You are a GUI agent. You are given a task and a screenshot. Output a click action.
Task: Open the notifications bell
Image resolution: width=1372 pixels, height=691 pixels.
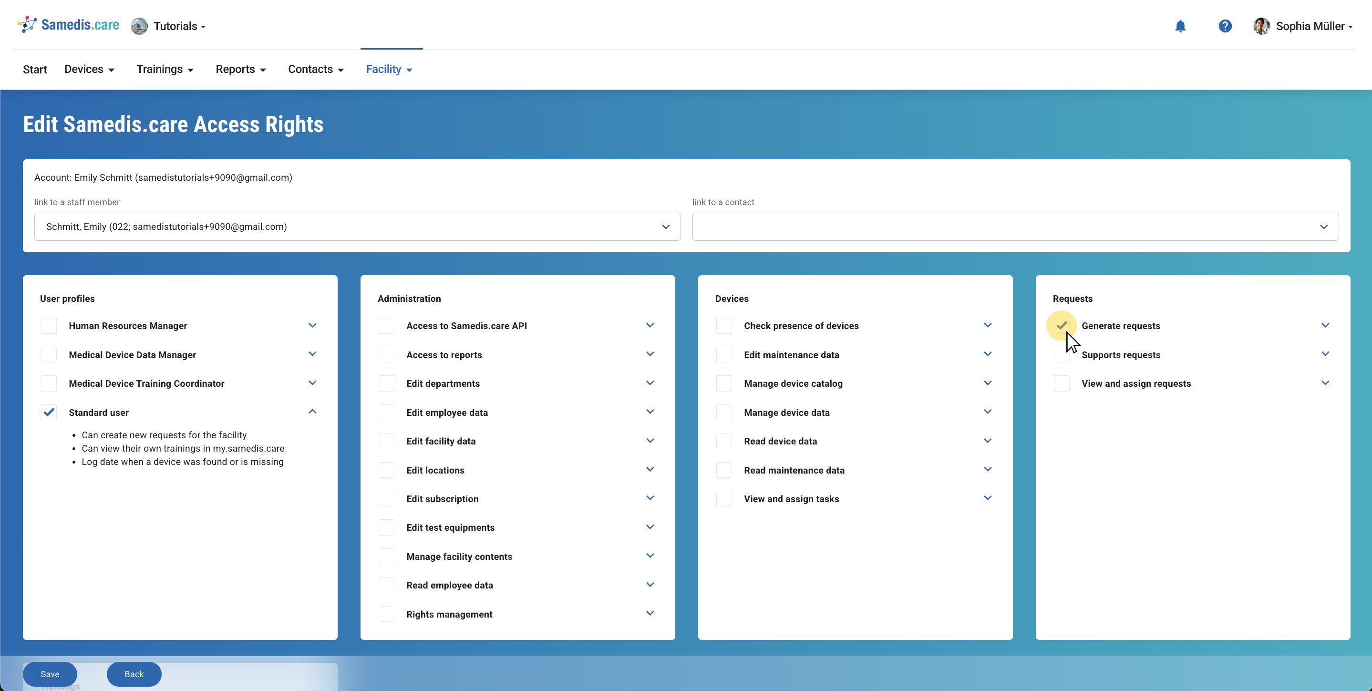click(x=1180, y=26)
